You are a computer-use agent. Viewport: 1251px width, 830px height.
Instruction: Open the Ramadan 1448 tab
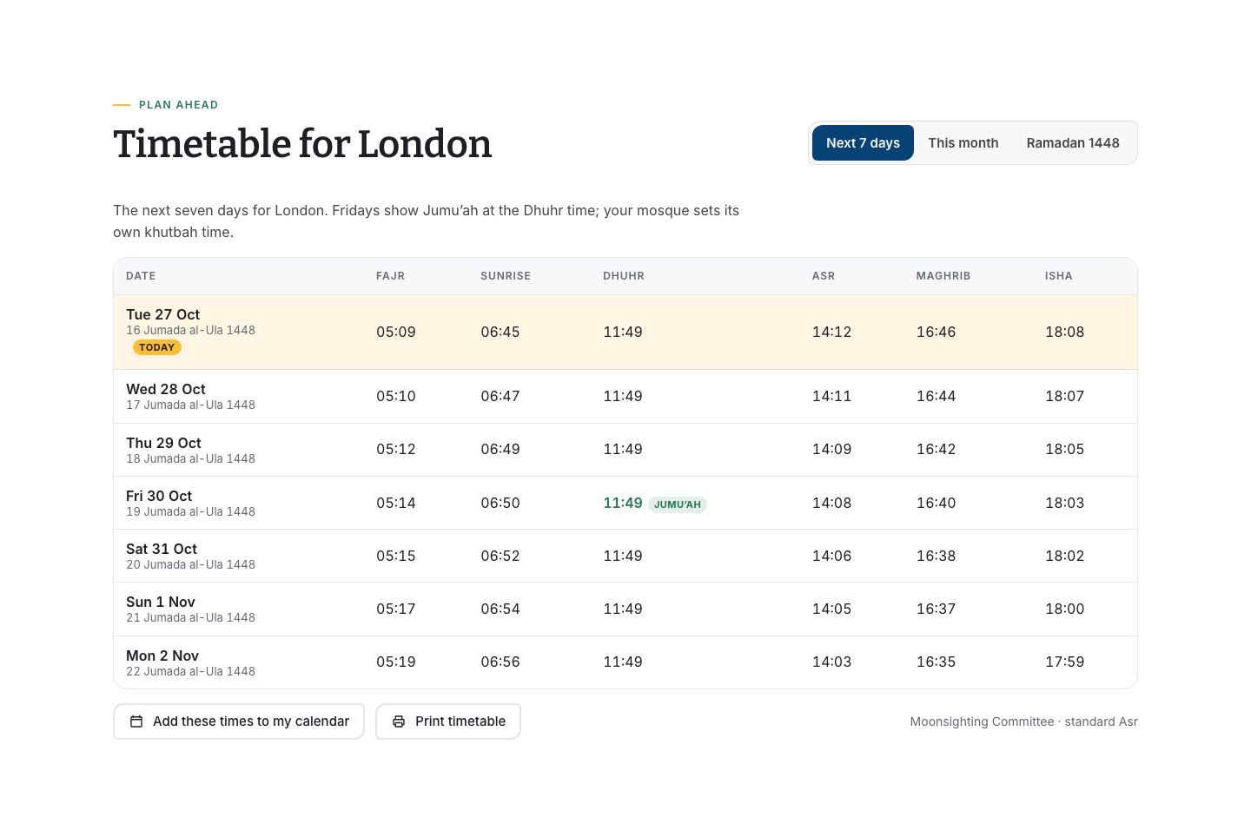(1073, 143)
